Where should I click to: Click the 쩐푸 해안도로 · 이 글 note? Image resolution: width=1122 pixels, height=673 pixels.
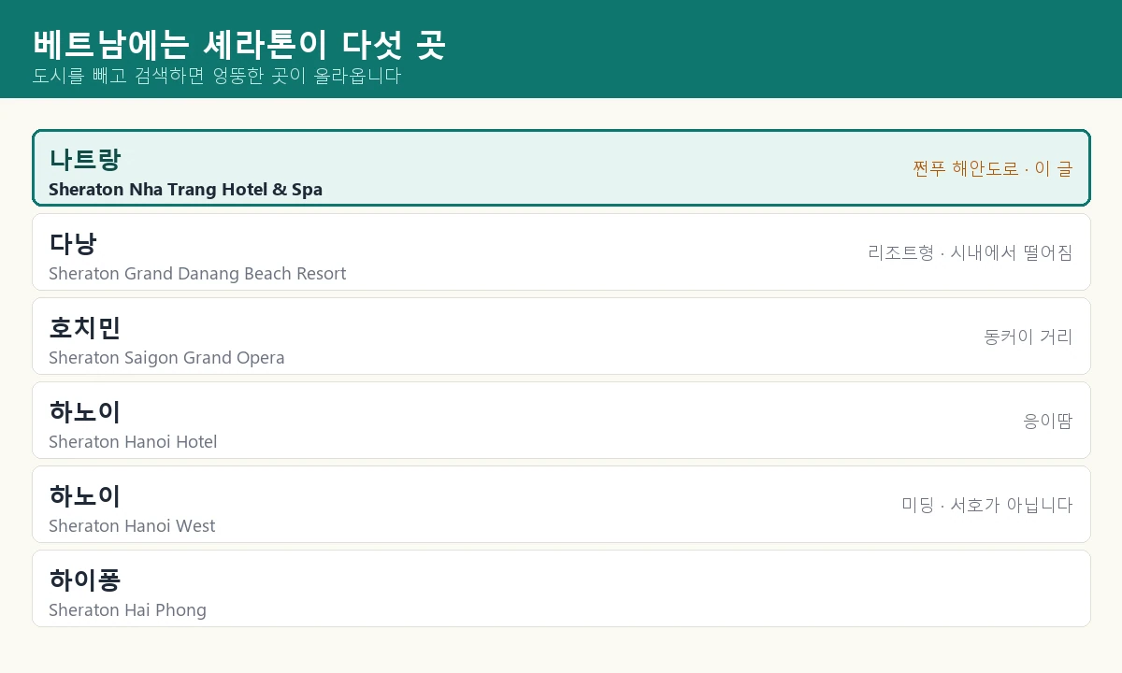tap(993, 168)
